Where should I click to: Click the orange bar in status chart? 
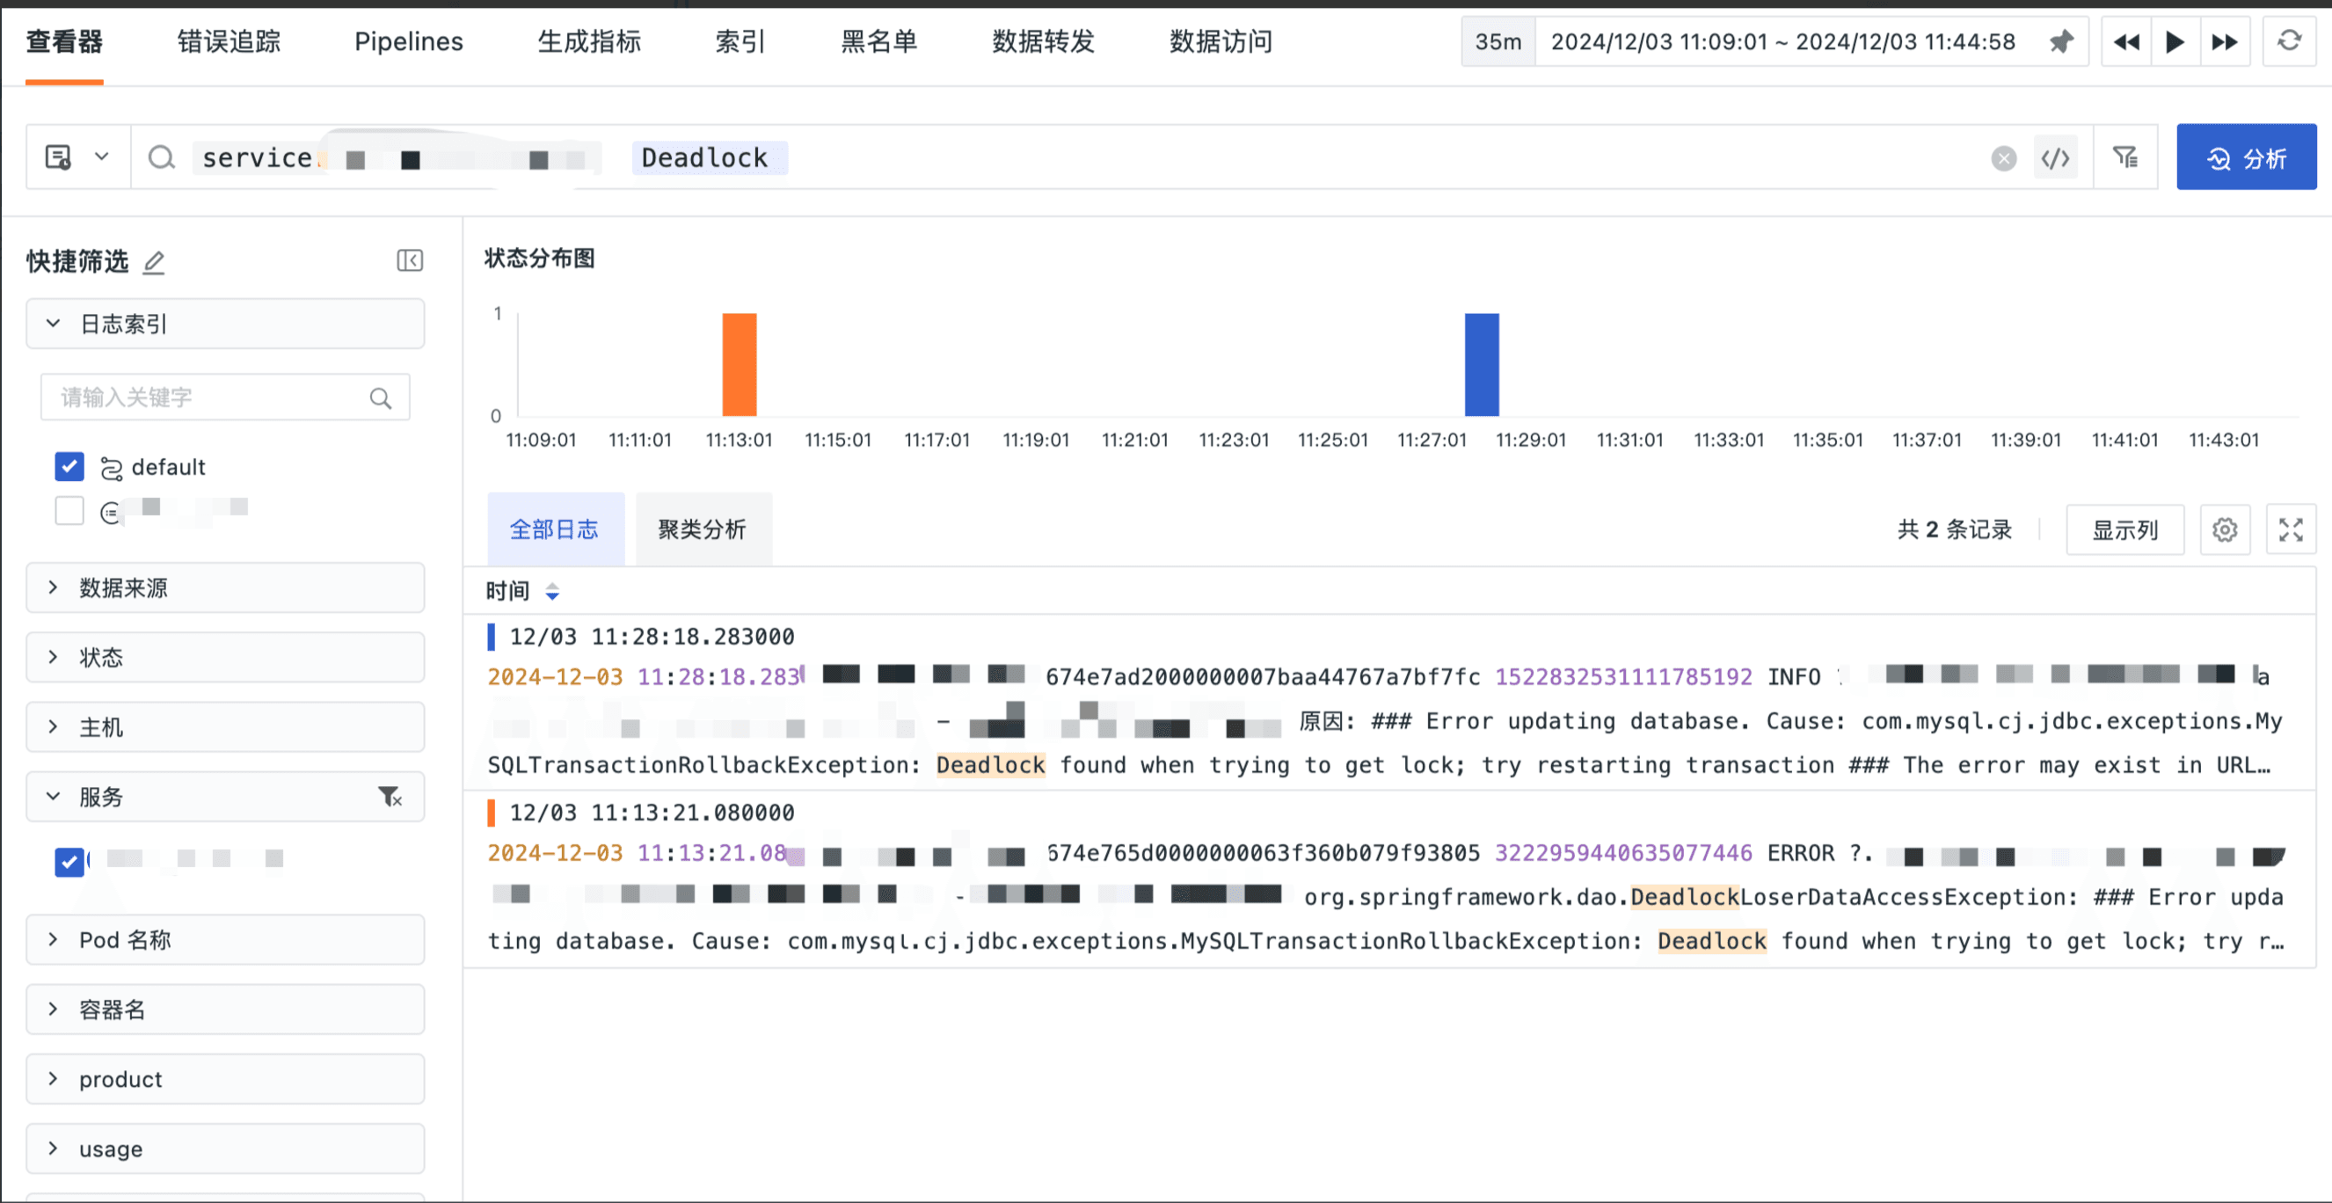point(739,364)
